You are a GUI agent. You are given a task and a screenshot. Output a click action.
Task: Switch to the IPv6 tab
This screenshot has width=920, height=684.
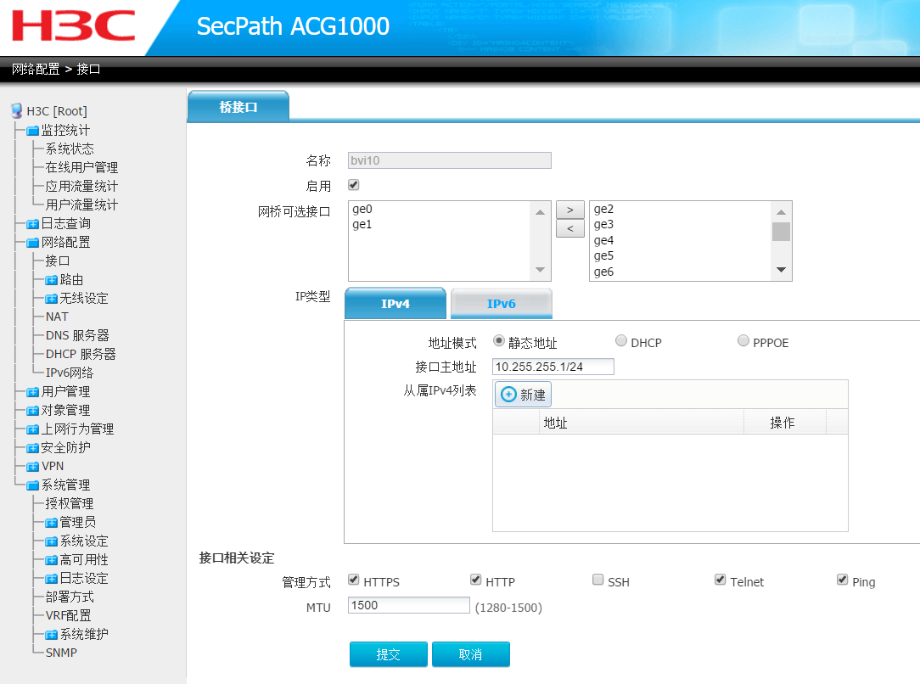(x=501, y=303)
